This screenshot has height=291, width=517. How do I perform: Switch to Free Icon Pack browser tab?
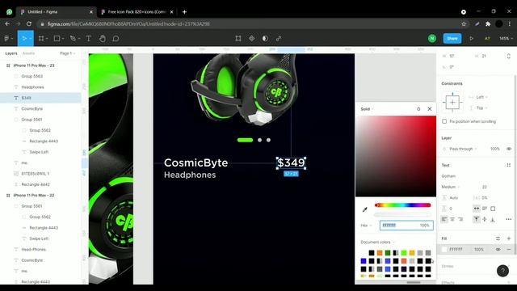137,12
